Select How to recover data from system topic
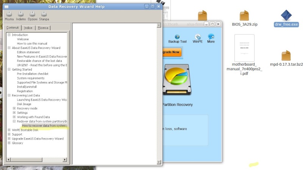The width and height of the screenshot is (303, 170). [x=44, y=126]
